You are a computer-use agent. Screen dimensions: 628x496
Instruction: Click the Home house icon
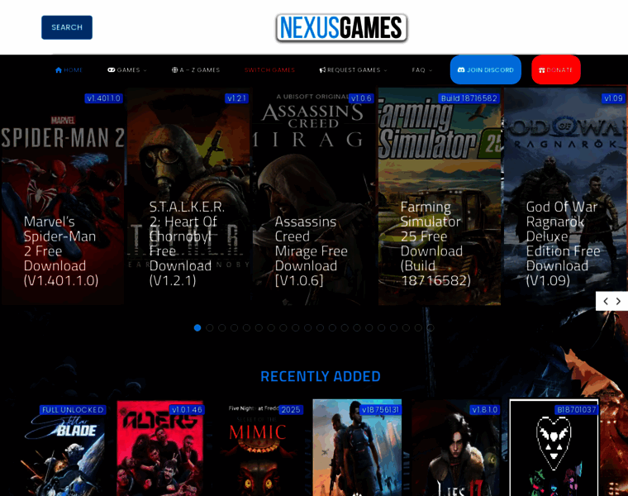[59, 69]
